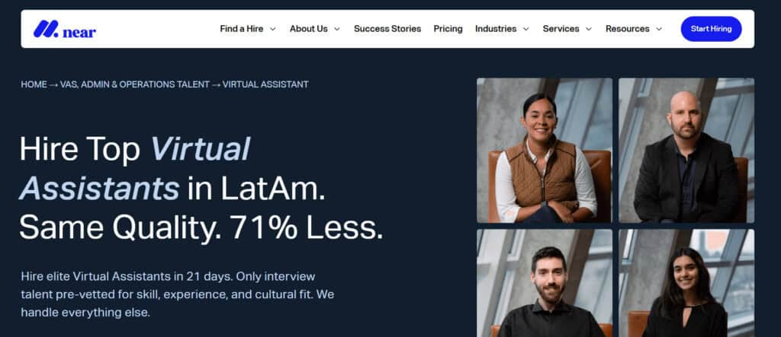Image resolution: width=781 pixels, height=337 pixels.
Task: Open the Success Stories page
Action: click(387, 29)
